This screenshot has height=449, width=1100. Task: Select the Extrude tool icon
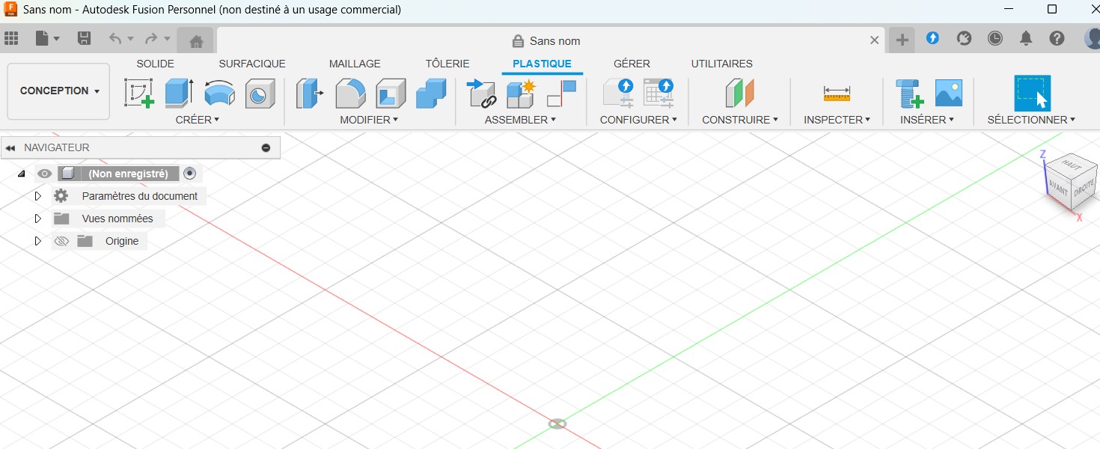pos(179,94)
